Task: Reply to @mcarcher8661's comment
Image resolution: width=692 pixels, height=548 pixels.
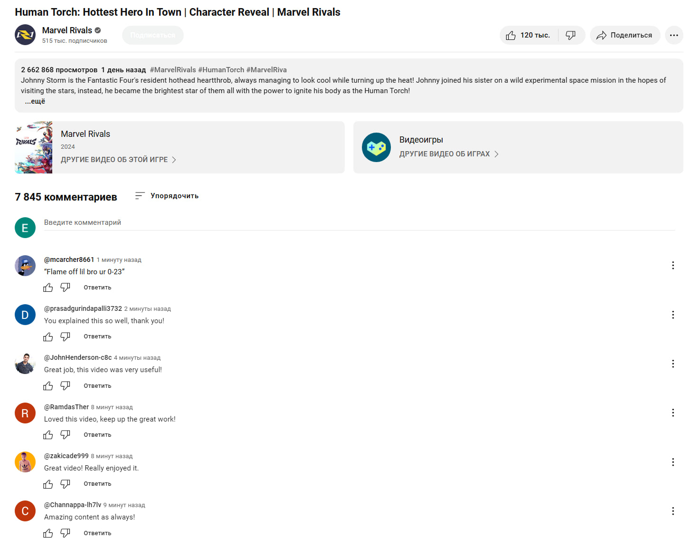Action: point(97,288)
